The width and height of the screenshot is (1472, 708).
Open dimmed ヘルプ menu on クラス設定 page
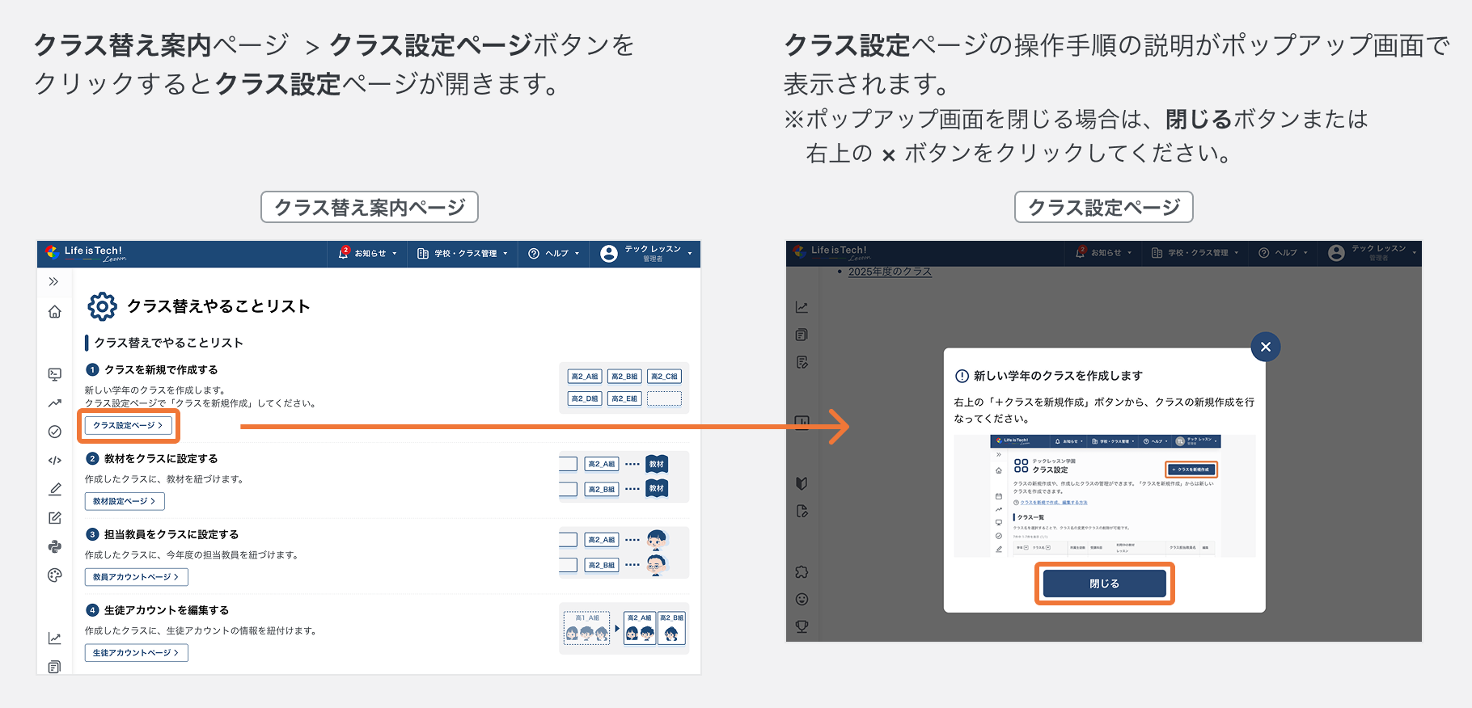pyautogui.click(x=1284, y=252)
